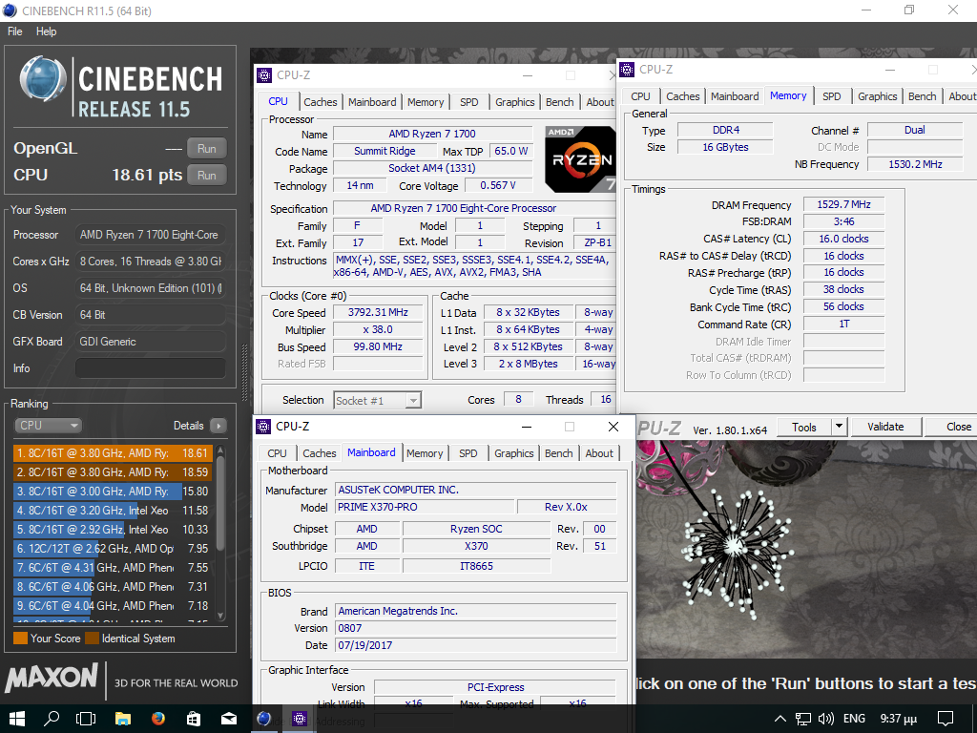
Task: Click the Cinebench app icon in the title bar
Action: point(10,10)
